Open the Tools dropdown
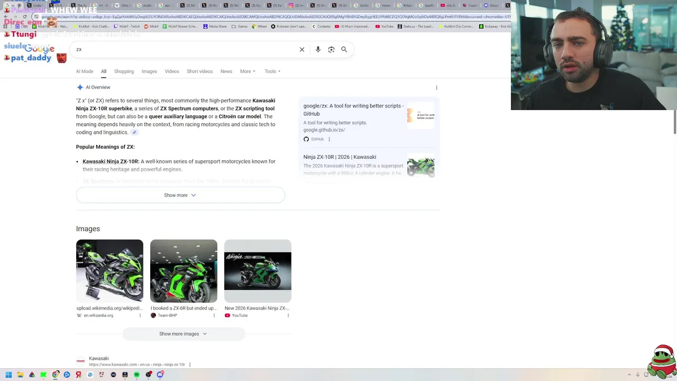The image size is (677, 381). pyautogui.click(x=272, y=71)
